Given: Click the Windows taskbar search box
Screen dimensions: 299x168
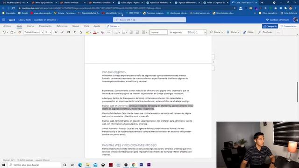Looking at the screenshot, I should (x=34, y=165).
